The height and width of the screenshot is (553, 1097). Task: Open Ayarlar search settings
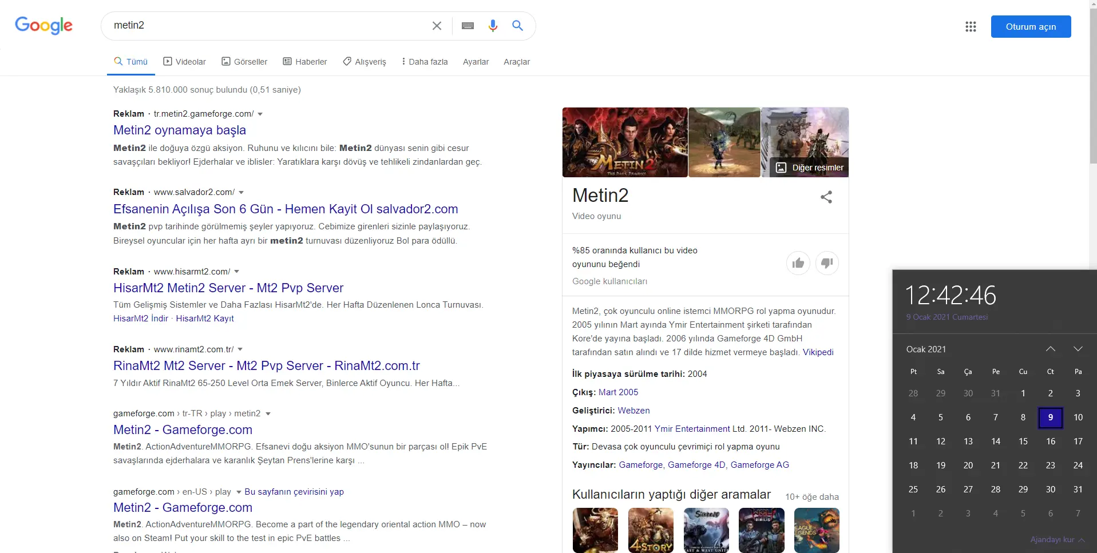click(476, 62)
